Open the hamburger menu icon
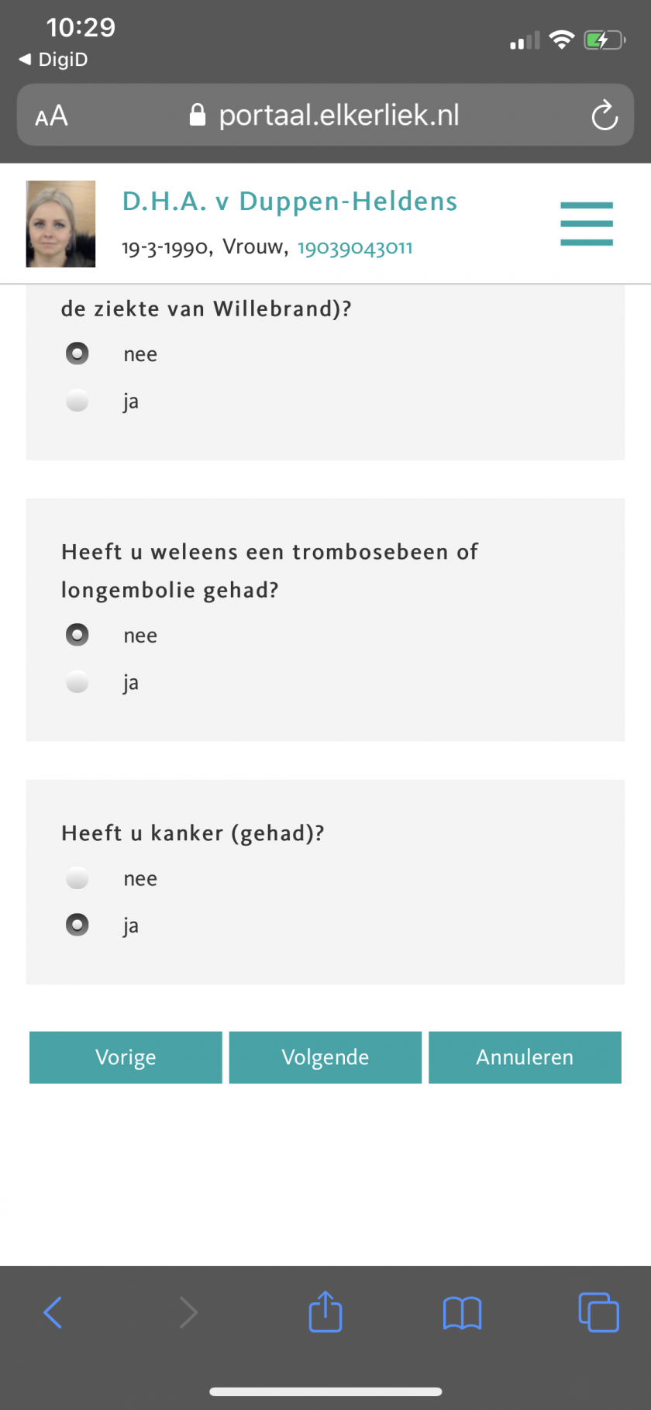 click(587, 224)
